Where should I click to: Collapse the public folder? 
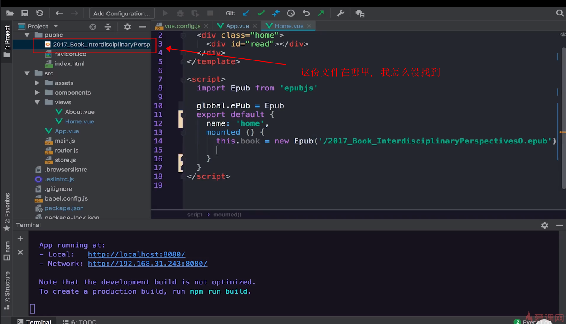(x=27, y=35)
